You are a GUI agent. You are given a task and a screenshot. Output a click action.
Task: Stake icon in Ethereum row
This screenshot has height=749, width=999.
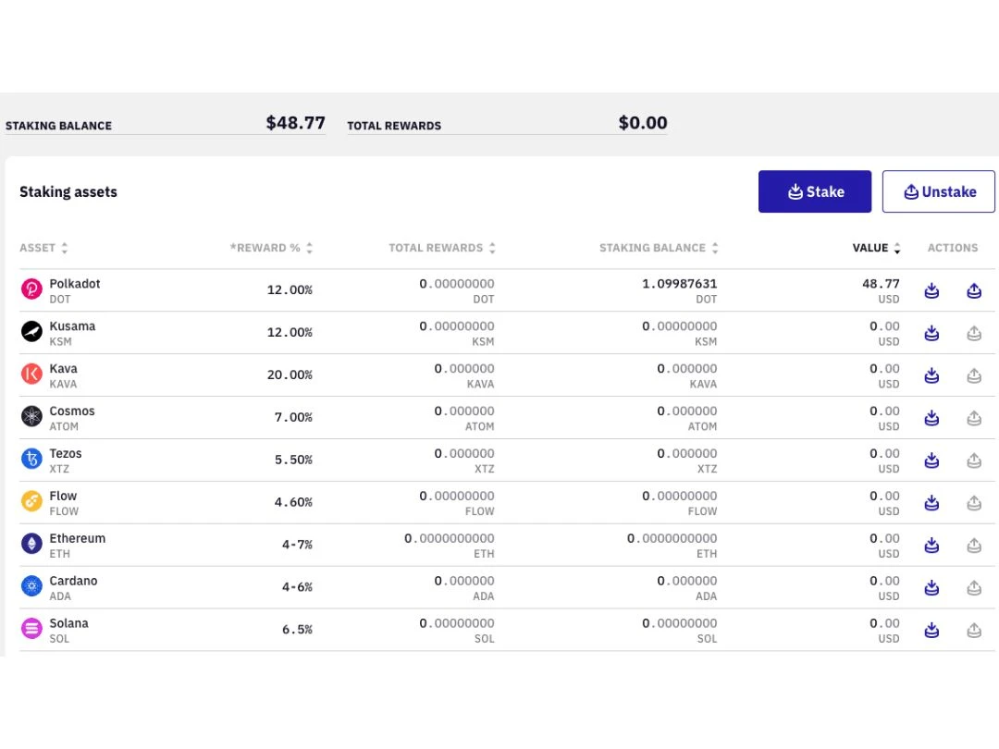coord(931,546)
